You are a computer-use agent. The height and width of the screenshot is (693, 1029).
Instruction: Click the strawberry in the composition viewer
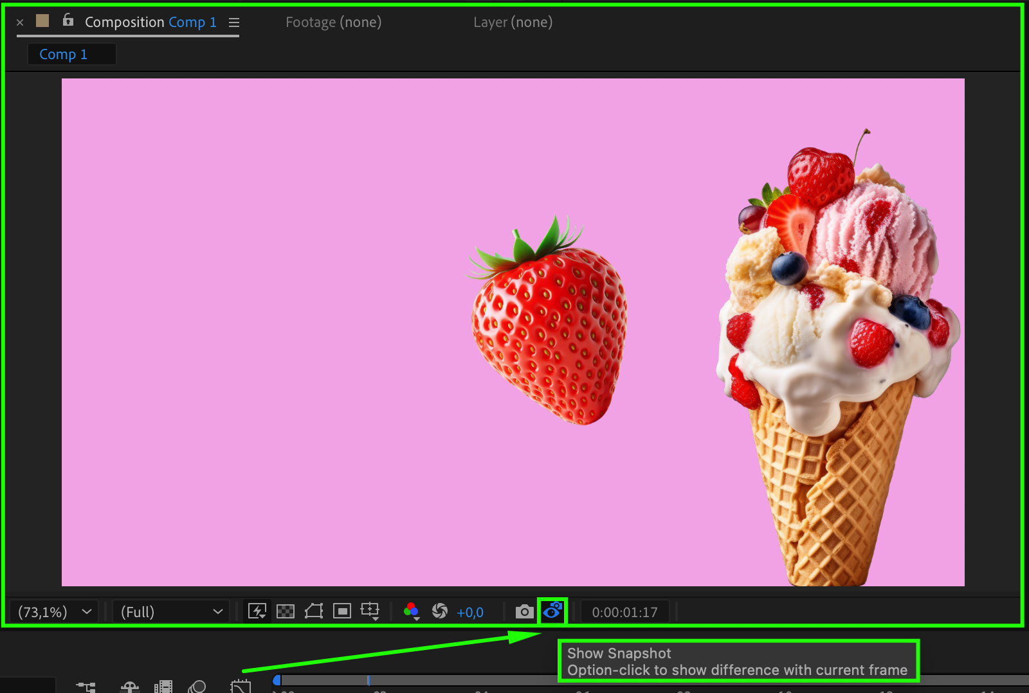point(549,333)
